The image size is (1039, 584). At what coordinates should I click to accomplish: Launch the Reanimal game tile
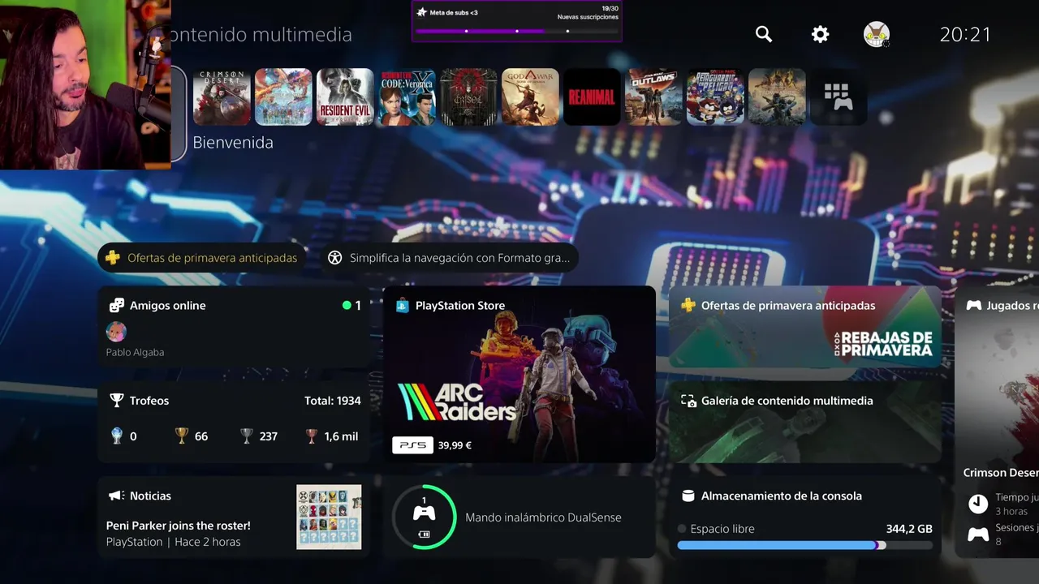[592, 97]
